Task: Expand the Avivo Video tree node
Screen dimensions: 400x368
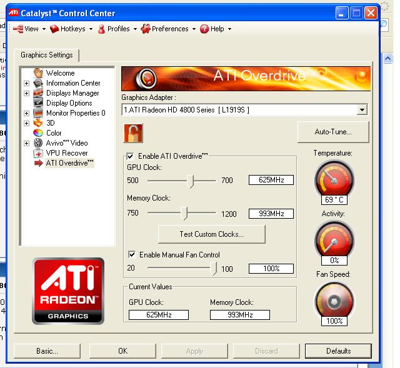Action: coord(26,143)
